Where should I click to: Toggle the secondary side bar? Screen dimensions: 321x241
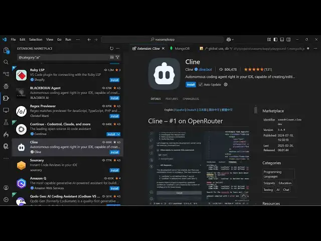[x=288, y=40]
